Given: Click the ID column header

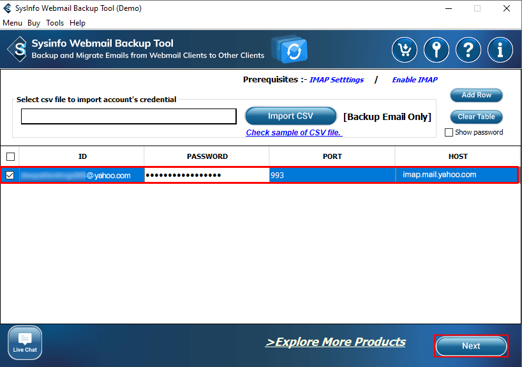Looking at the screenshot, I should (x=82, y=156).
